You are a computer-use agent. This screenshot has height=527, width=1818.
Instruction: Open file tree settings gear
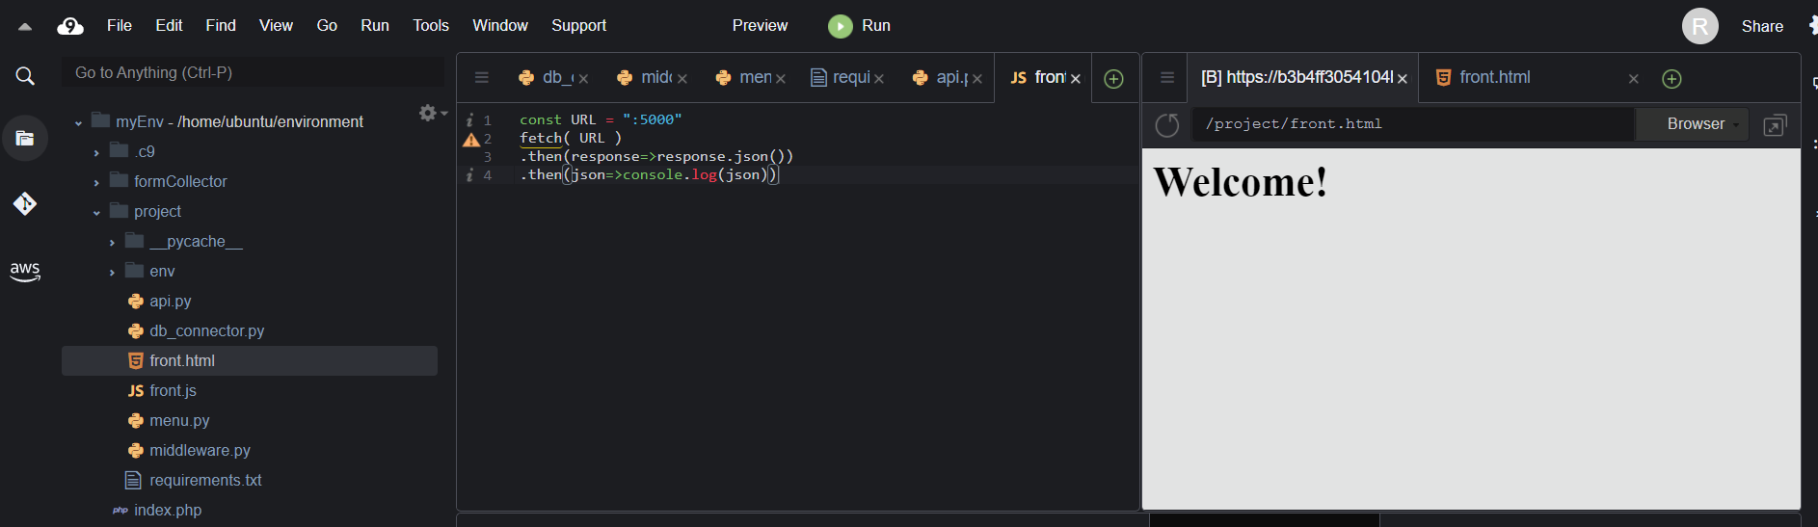click(x=428, y=113)
